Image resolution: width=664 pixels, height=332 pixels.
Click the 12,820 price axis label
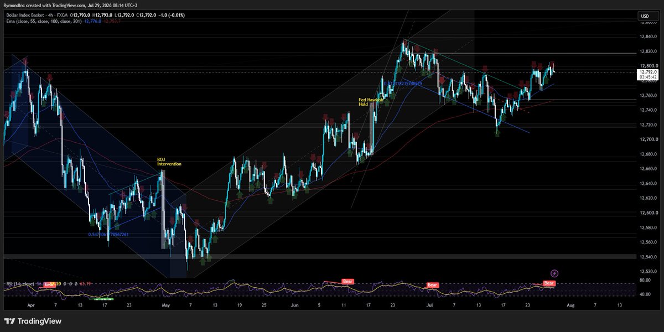point(647,51)
